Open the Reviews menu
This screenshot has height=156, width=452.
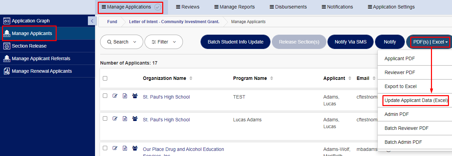click(x=188, y=7)
